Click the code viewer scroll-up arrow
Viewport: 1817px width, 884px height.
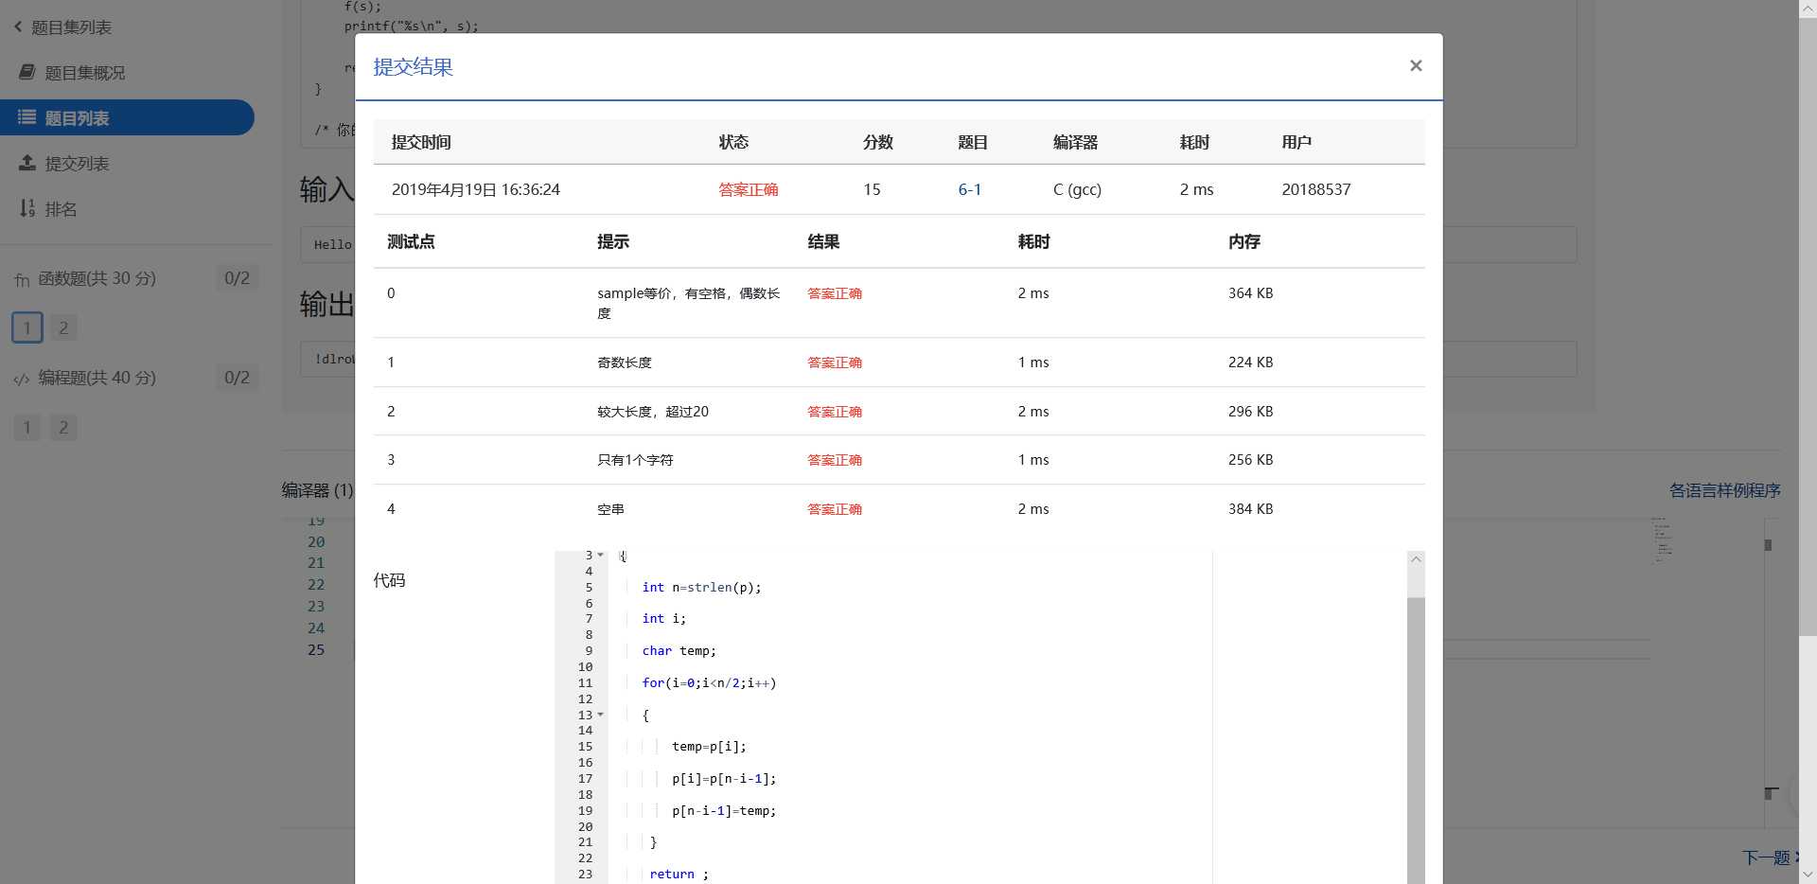coord(1416,559)
